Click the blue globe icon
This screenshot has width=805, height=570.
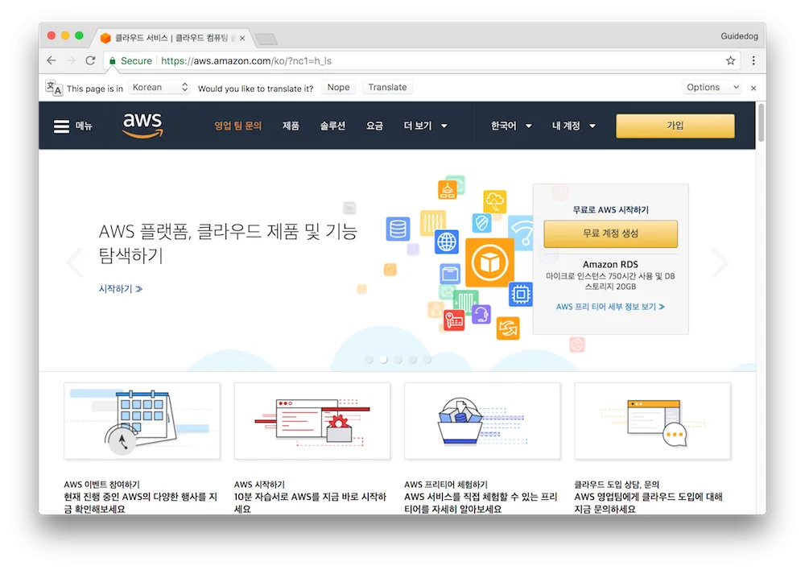[446, 242]
